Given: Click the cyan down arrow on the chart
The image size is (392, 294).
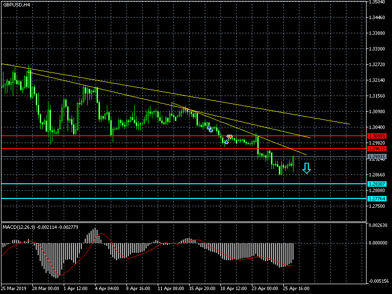Looking at the screenshot, I should 307,168.
